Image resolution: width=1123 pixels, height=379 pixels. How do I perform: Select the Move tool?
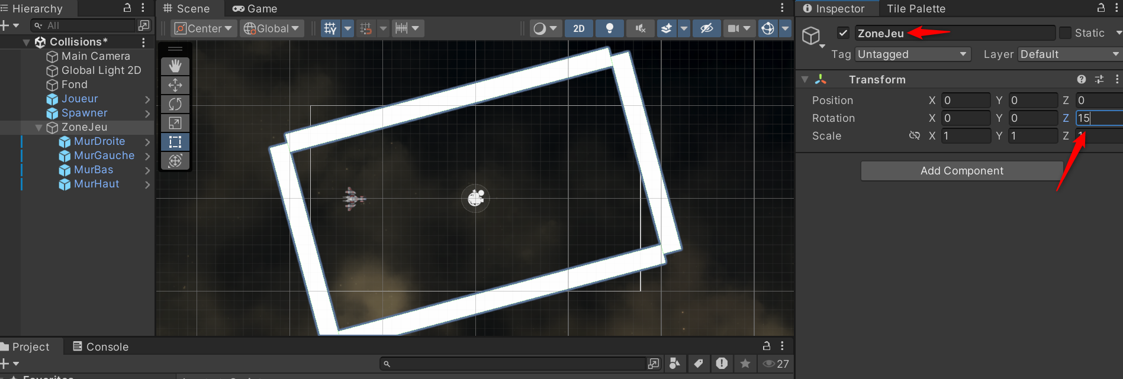(175, 85)
